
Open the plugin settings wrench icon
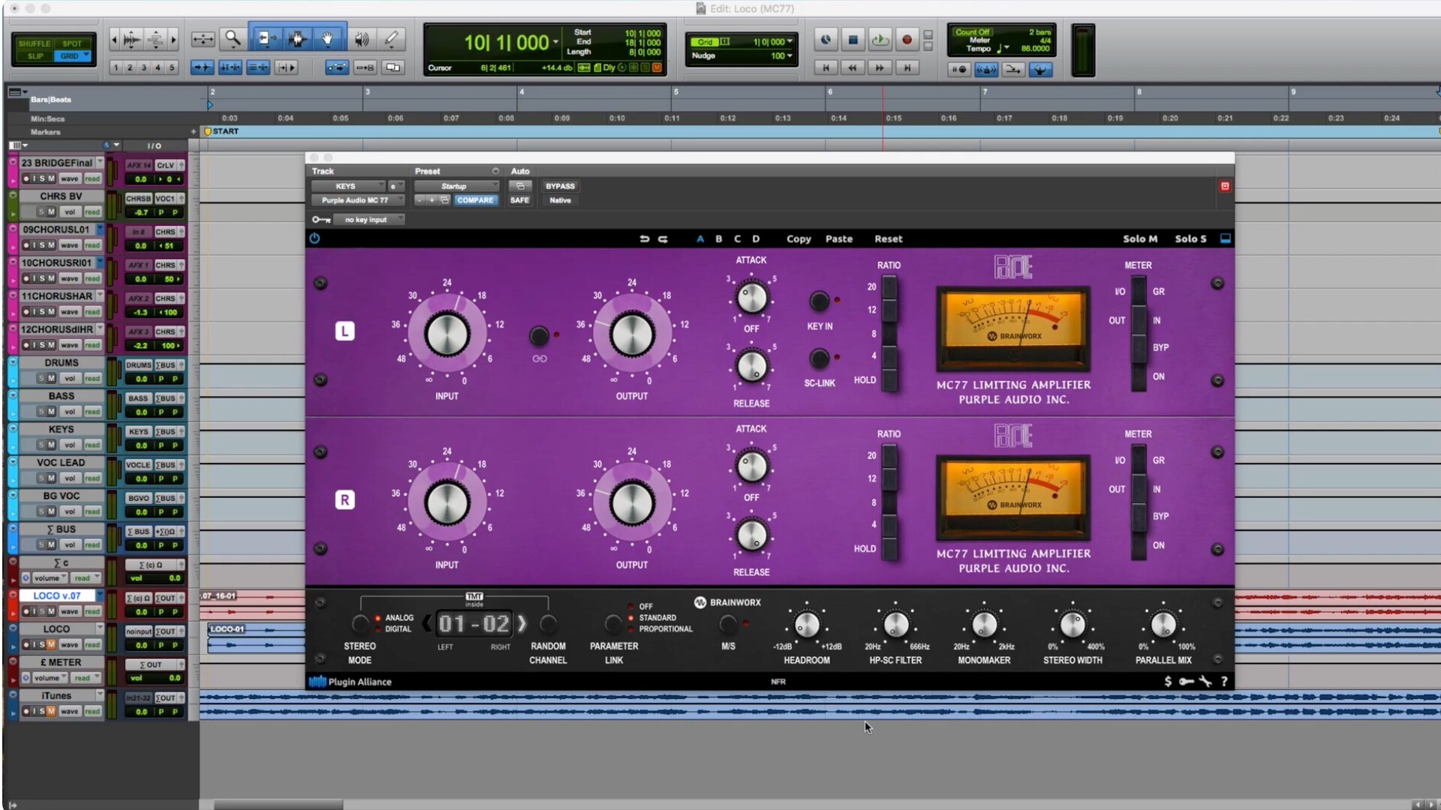[1205, 681]
